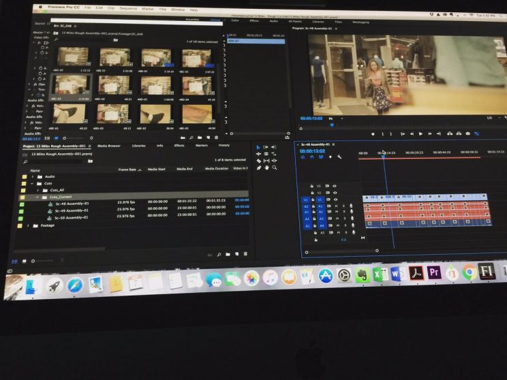Open program monitor Fit zoom dropdown
Image resolution: width=507 pixels, height=380 pixels.
pos(336,118)
